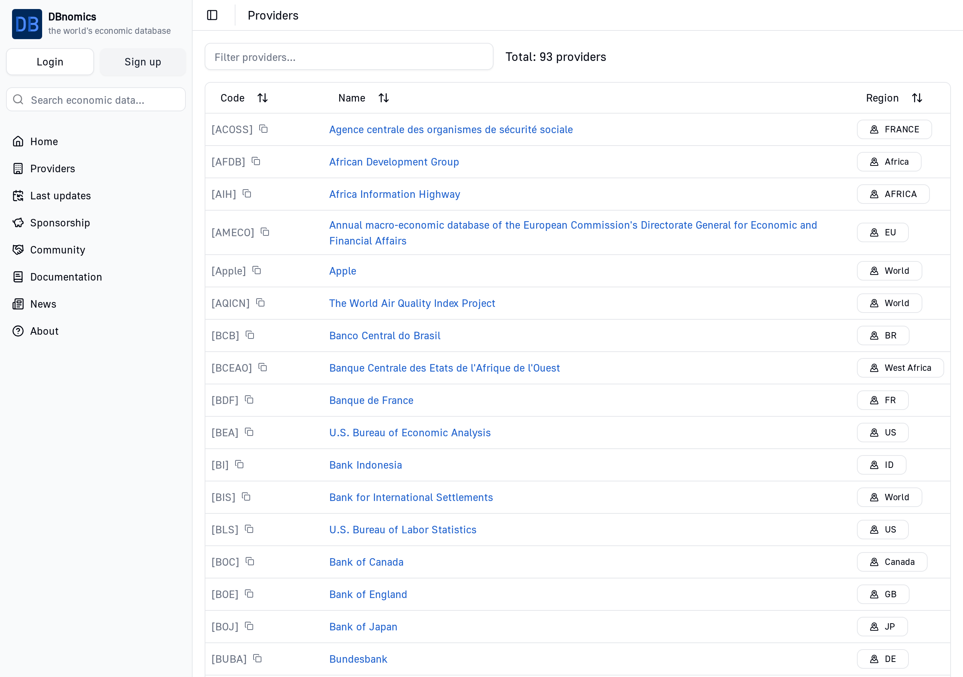Click the GB region badge
Viewport: 963px width, 677px height.
click(x=883, y=594)
